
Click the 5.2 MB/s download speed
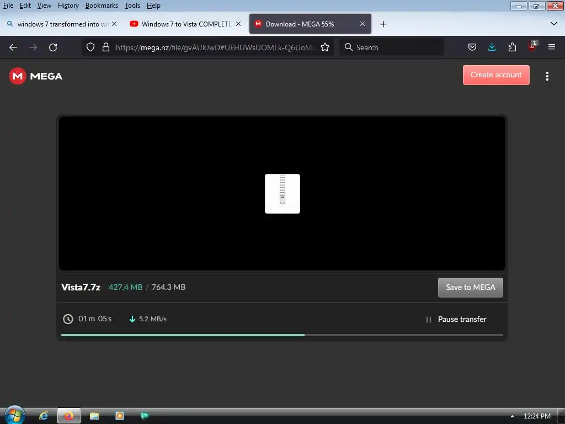click(x=153, y=319)
